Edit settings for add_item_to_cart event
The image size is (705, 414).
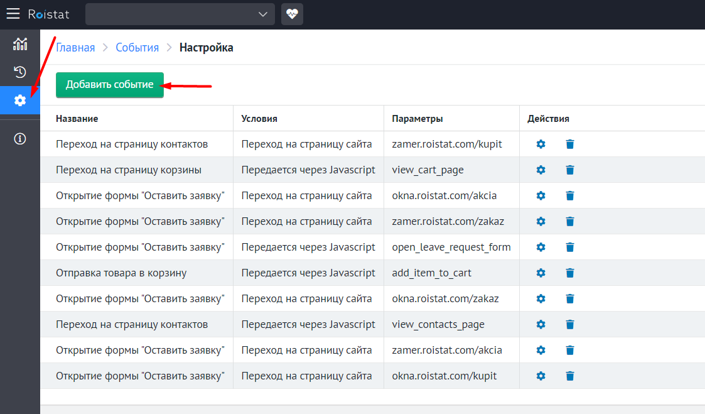point(541,273)
